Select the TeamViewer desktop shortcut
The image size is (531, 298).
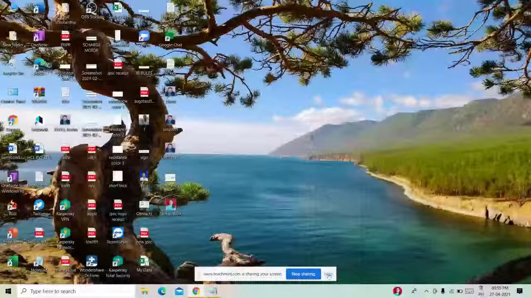pos(118,236)
